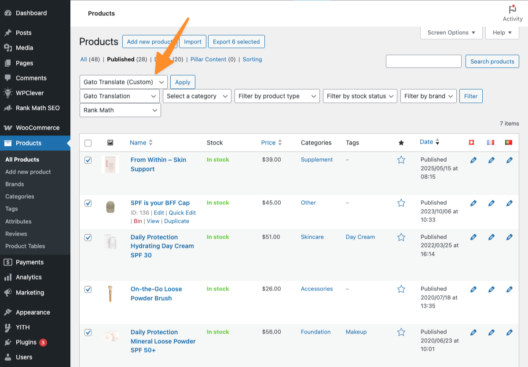The height and width of the screenshot is (367, 528).
Task: Edit the French translation of From Within product
Action: click(491, 160)
